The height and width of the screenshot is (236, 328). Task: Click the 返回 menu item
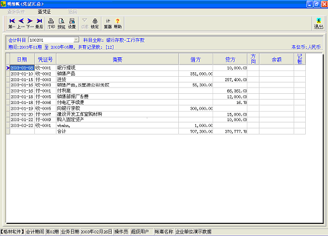[72, 12]
